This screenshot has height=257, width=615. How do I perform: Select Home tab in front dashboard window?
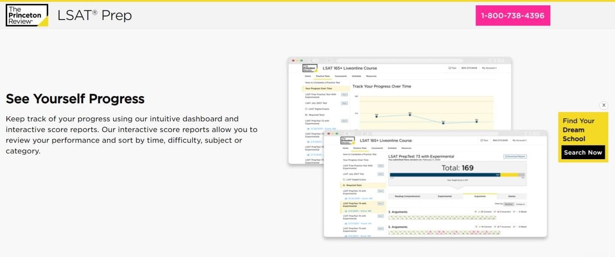point(345,148)
